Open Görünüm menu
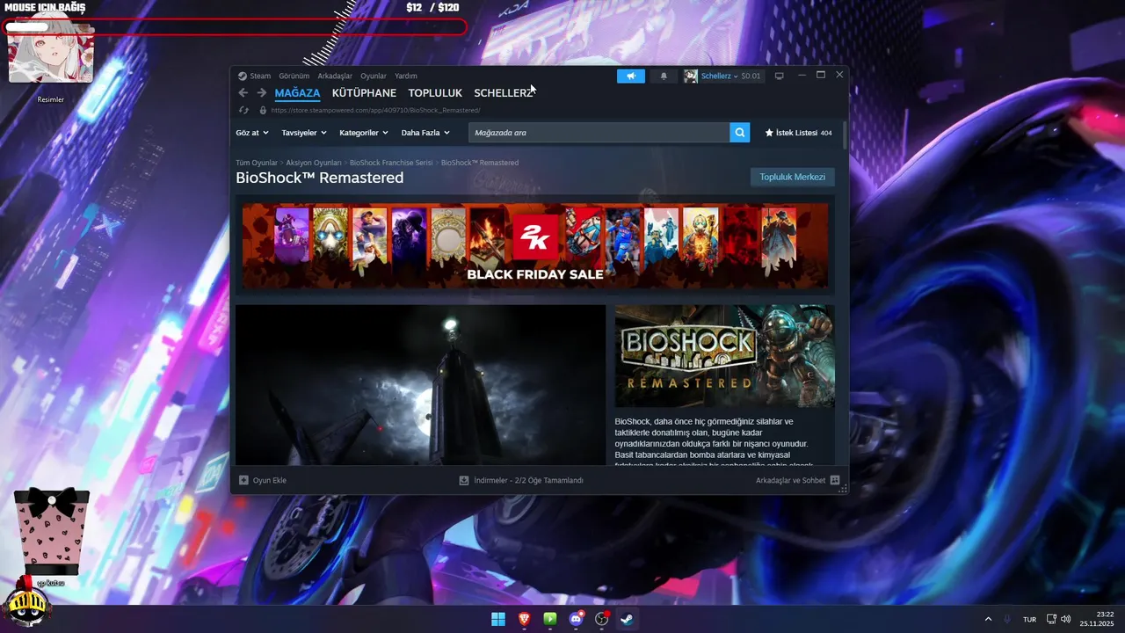1125x633 pixels. pyautogui.click(x=294, y=76)
